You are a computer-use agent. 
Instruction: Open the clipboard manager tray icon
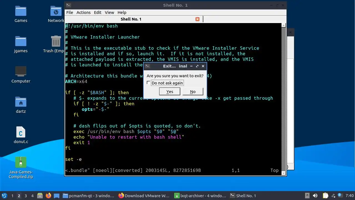[325, 196]
